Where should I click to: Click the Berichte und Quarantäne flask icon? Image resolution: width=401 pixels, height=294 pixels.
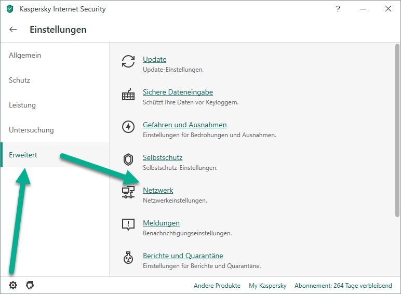(x=128, y=258)
